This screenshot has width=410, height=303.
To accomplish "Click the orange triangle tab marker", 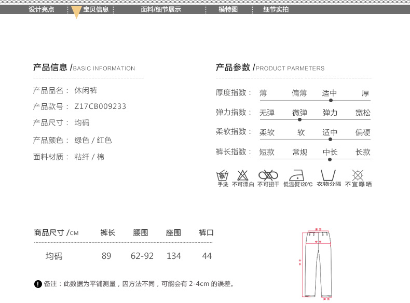I will point(76,13).
